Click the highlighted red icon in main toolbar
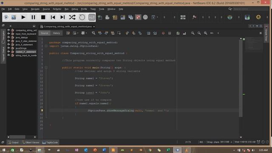Image resolution: width=272 pixels, height=153 pixels. coord(138,17)
